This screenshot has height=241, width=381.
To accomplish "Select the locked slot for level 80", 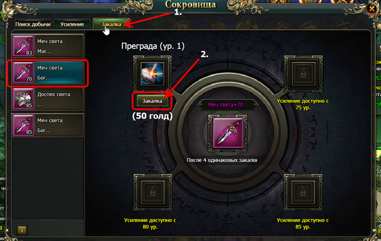I will tap(153, 192).
